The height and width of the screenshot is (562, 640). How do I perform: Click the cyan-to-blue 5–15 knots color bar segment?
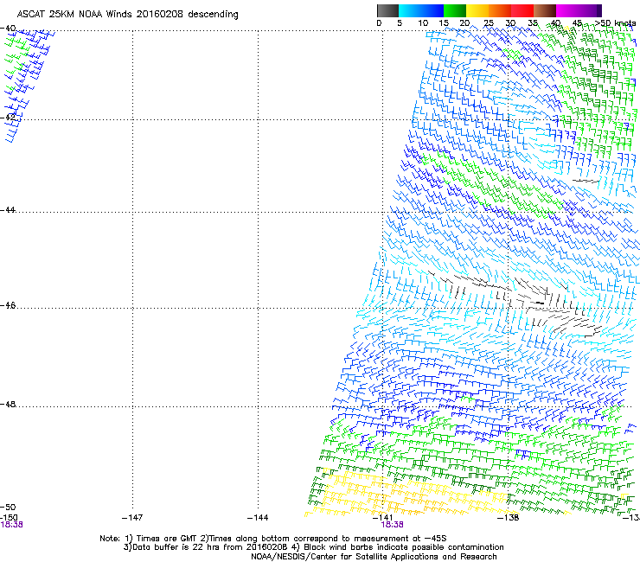click(x=421, y=10)
